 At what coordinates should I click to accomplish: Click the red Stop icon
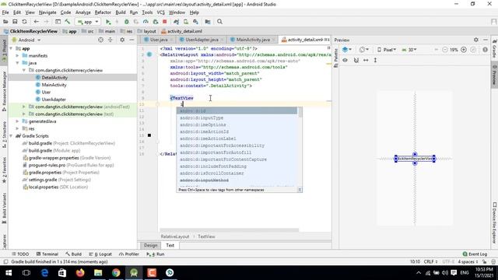point(164,22)
